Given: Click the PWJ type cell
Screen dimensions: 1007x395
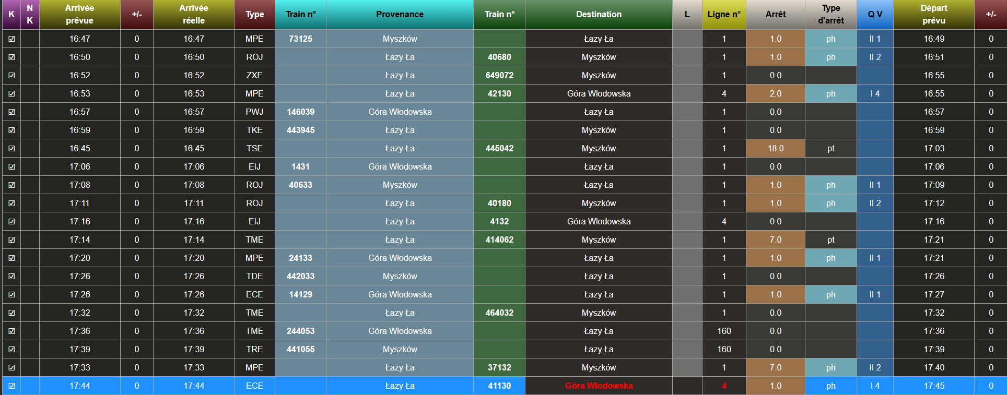Looking at the screenshot, I should click(255, 112).
